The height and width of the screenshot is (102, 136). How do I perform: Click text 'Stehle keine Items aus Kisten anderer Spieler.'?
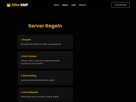pos(40,97)
